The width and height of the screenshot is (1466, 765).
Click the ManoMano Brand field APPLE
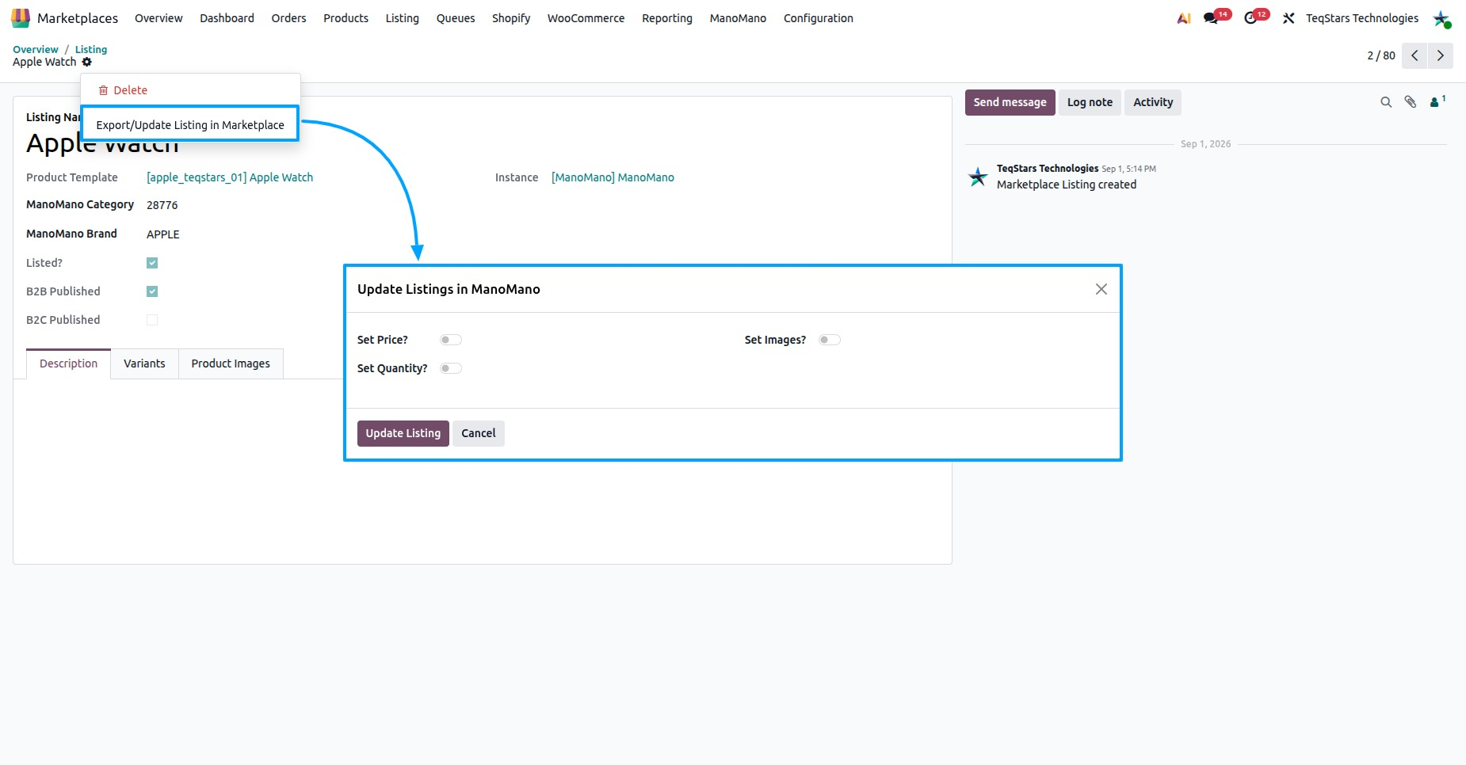[x=163, y=234]
